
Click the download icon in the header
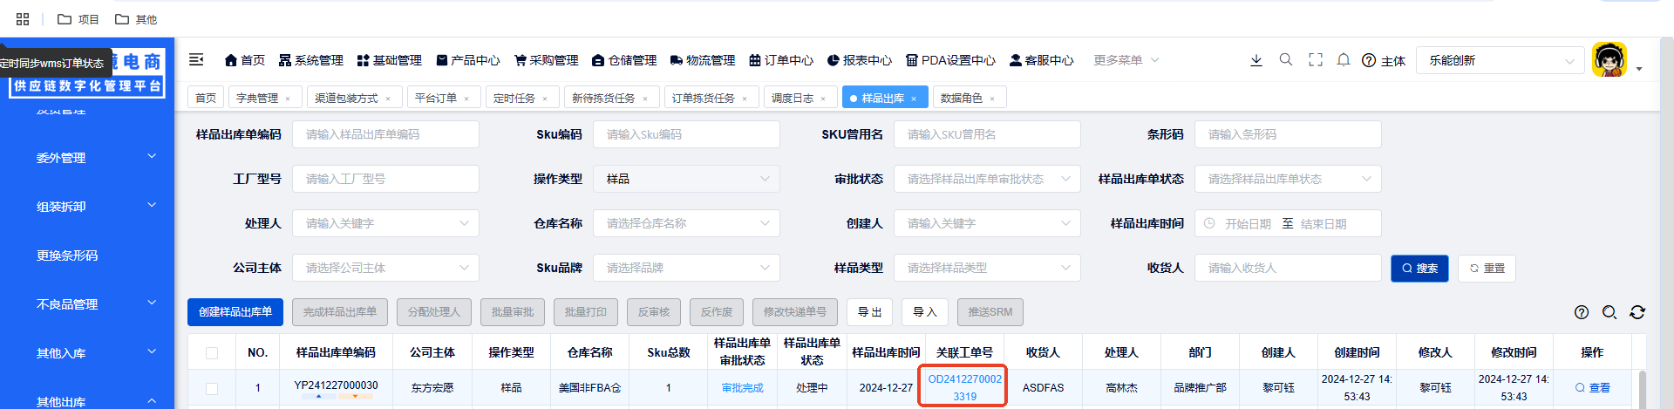pos(1256,60)
